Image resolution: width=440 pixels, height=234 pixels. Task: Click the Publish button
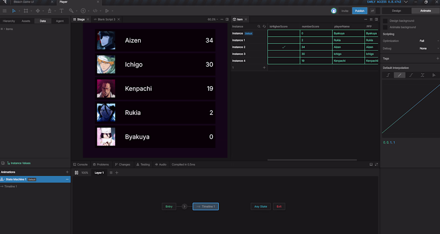(360, 11)
